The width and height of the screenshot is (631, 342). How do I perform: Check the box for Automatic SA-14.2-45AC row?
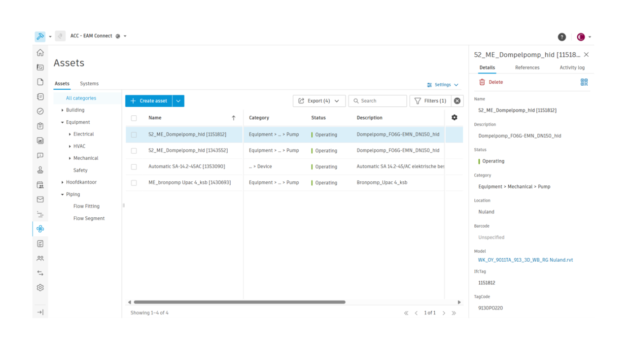(134, 167)
